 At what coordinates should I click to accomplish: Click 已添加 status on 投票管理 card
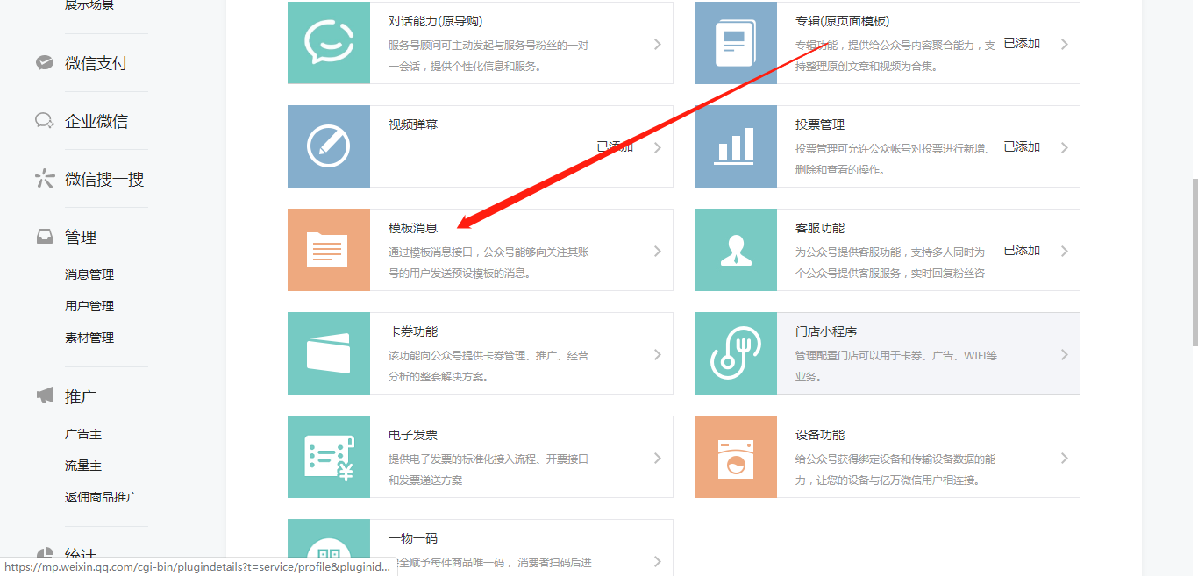click(x=1022, y=146)
